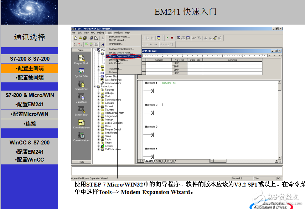Open the Edit menu

tap(79, 32)
